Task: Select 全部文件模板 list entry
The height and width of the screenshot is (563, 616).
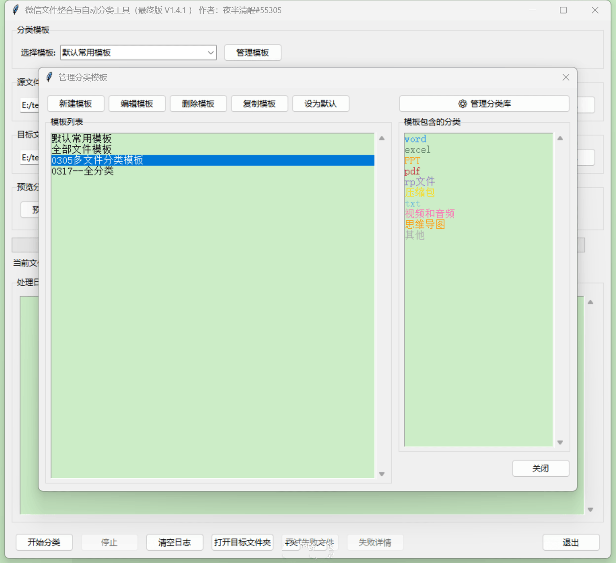Action: click(82, 149)
